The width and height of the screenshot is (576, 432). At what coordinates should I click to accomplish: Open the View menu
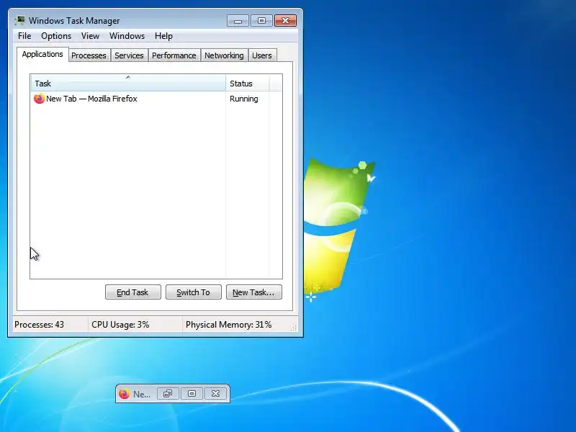91,36
